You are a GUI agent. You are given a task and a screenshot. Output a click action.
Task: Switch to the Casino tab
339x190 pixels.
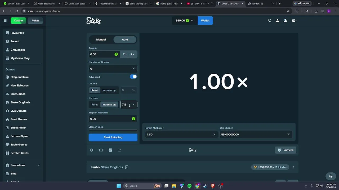pyautogui.click(x=18, y=21)
